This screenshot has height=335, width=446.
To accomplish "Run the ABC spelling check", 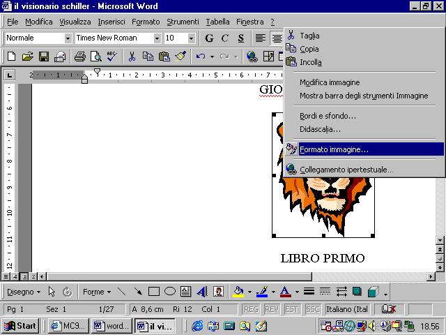I will [111, 56].
